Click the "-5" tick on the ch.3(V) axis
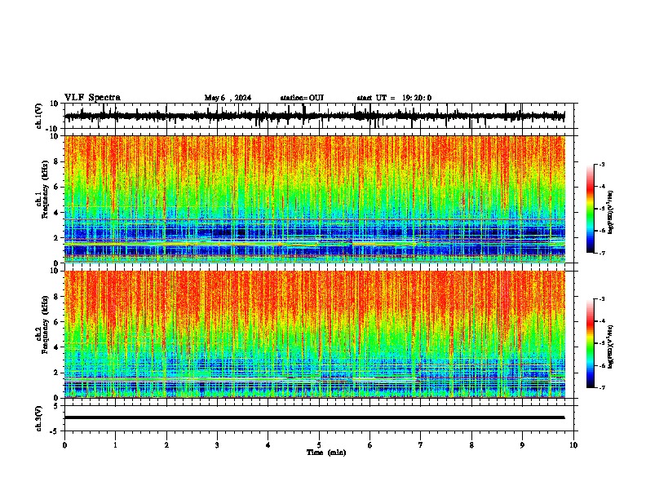Screen dimensions: 646x499 coord(55,431)
